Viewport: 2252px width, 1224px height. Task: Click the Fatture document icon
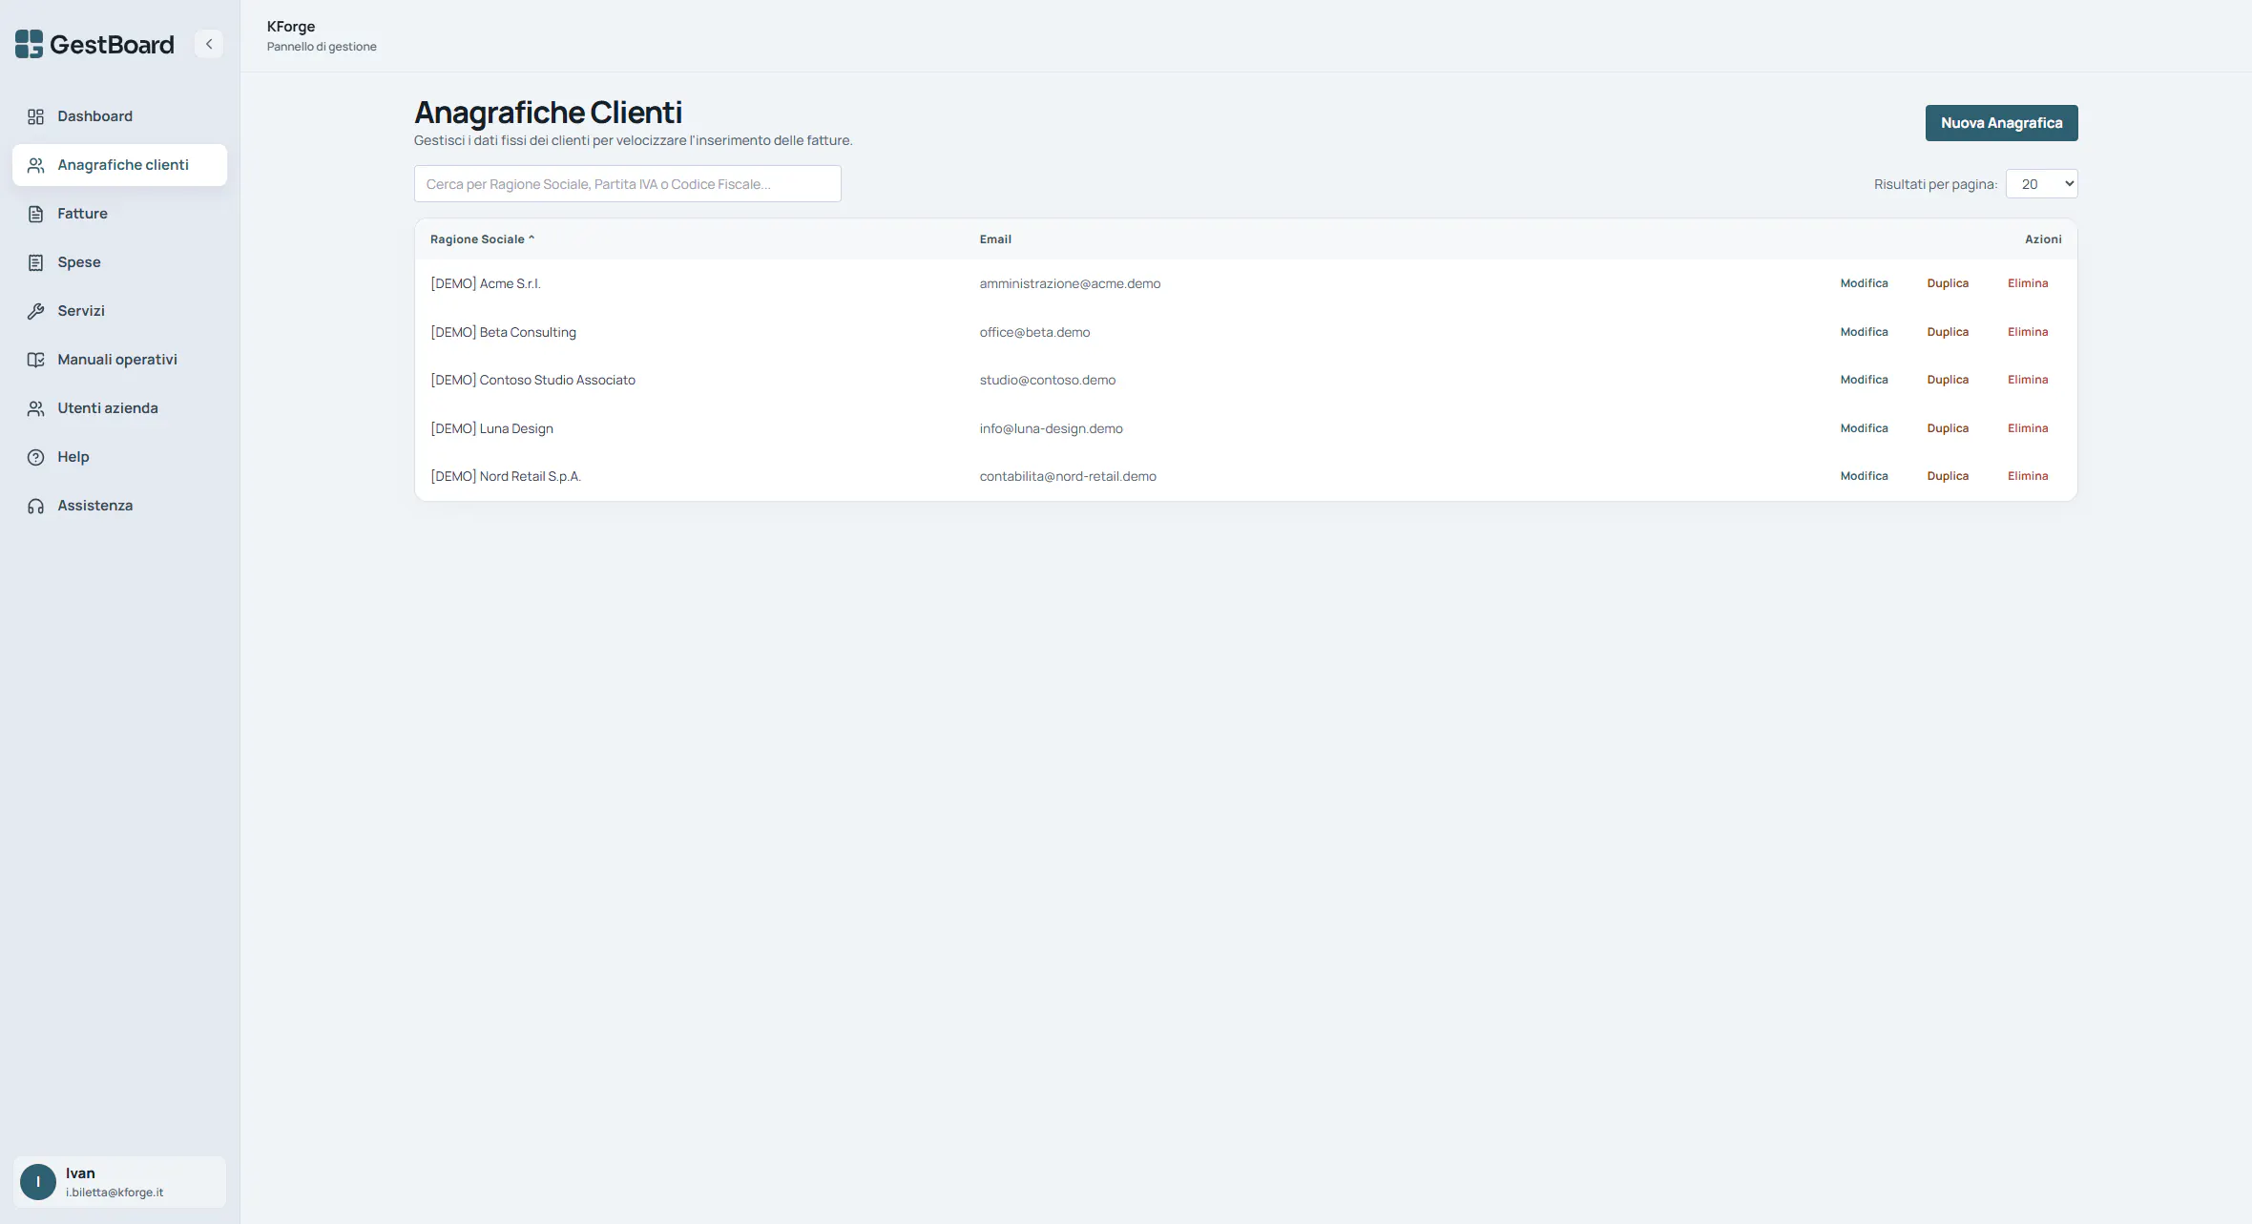click(35, 214)
